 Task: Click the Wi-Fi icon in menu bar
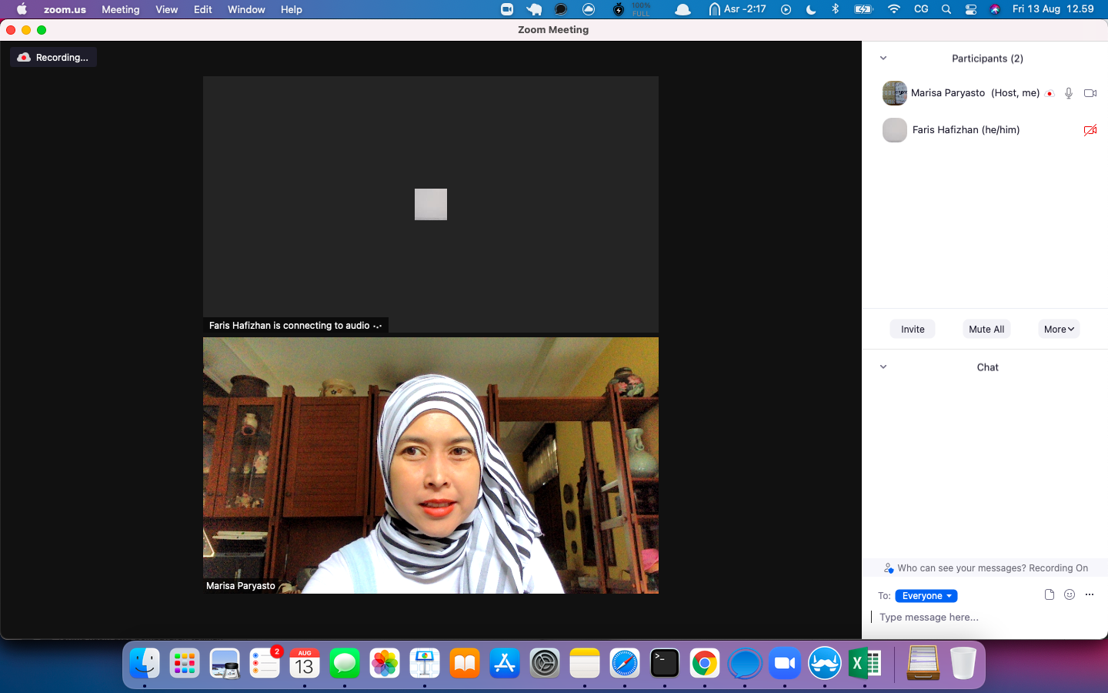894,9
